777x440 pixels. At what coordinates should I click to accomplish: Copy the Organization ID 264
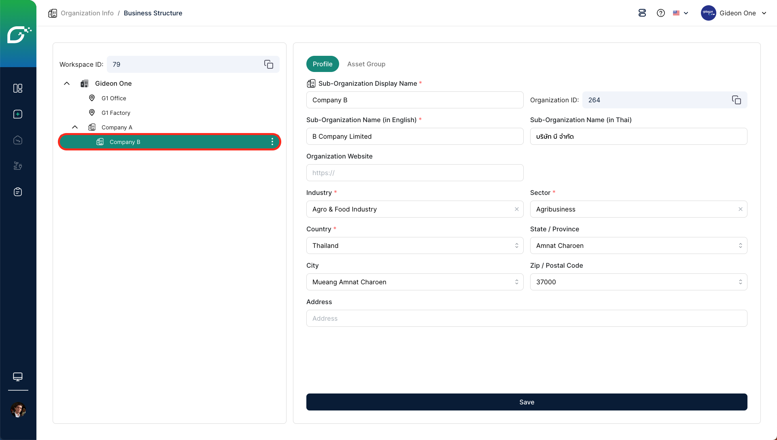point(736,100)
